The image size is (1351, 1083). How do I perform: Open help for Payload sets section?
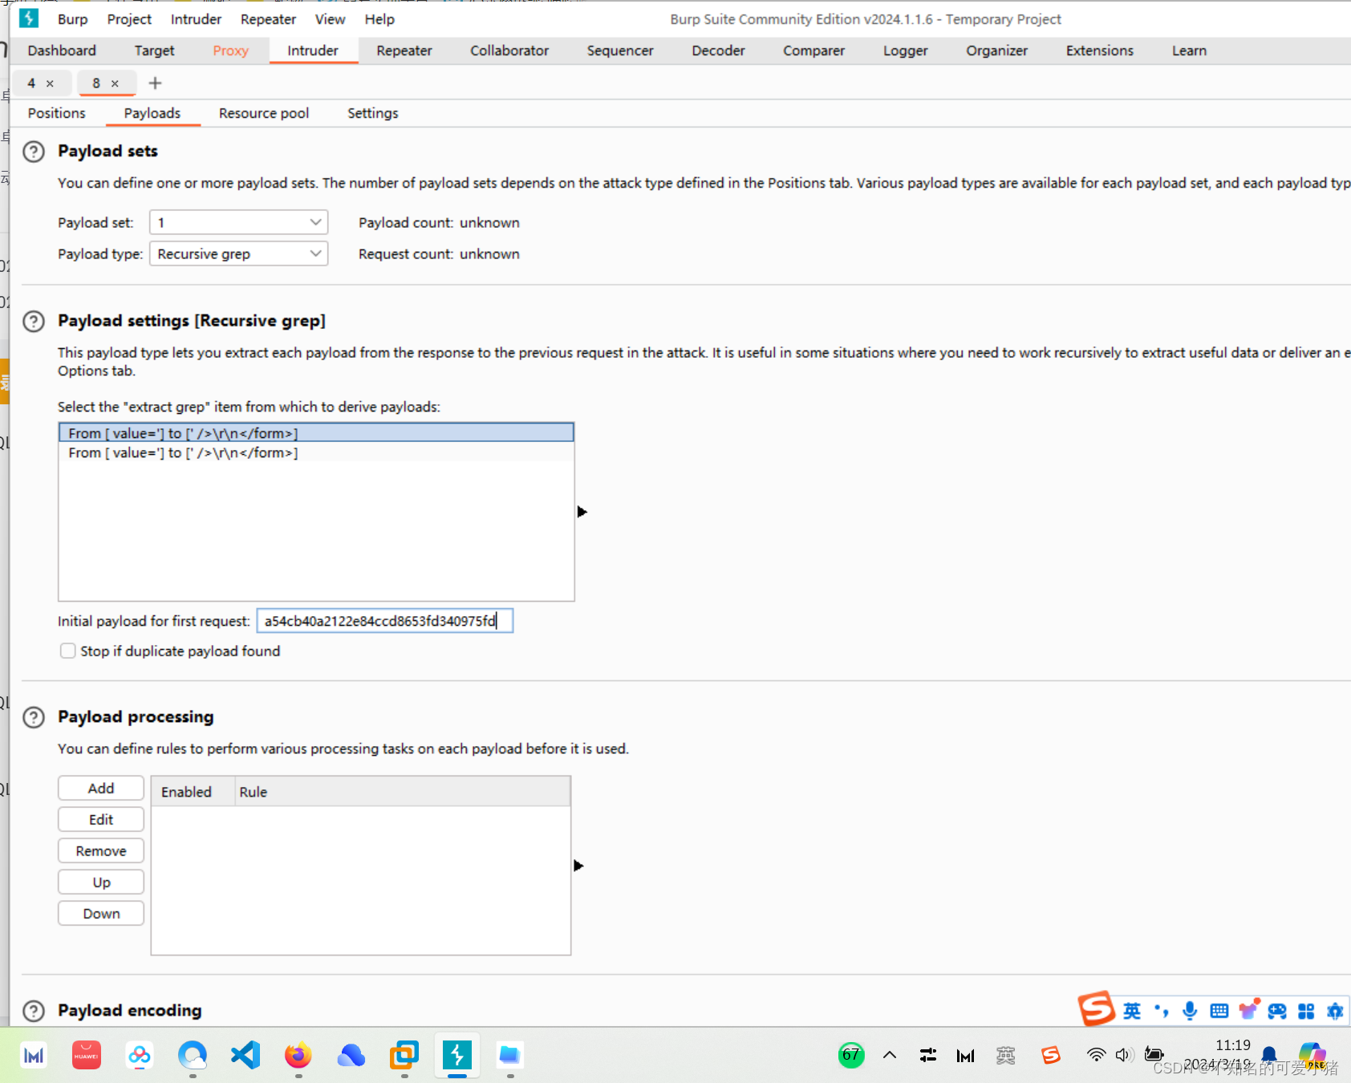coord(34,152)
